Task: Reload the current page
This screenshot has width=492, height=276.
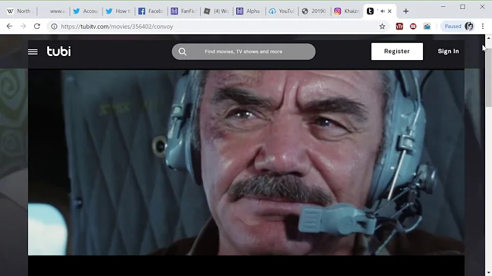Action: (x=37, y=27)
